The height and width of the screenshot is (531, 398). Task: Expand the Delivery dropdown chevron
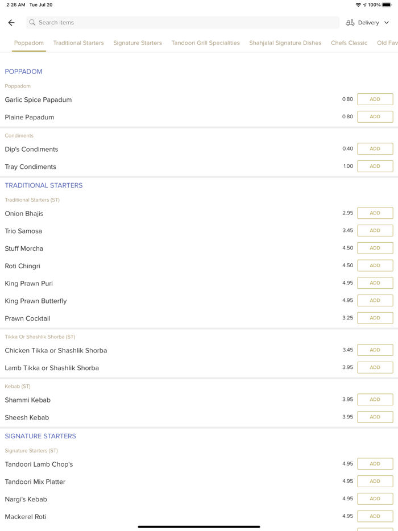point(387,23)
